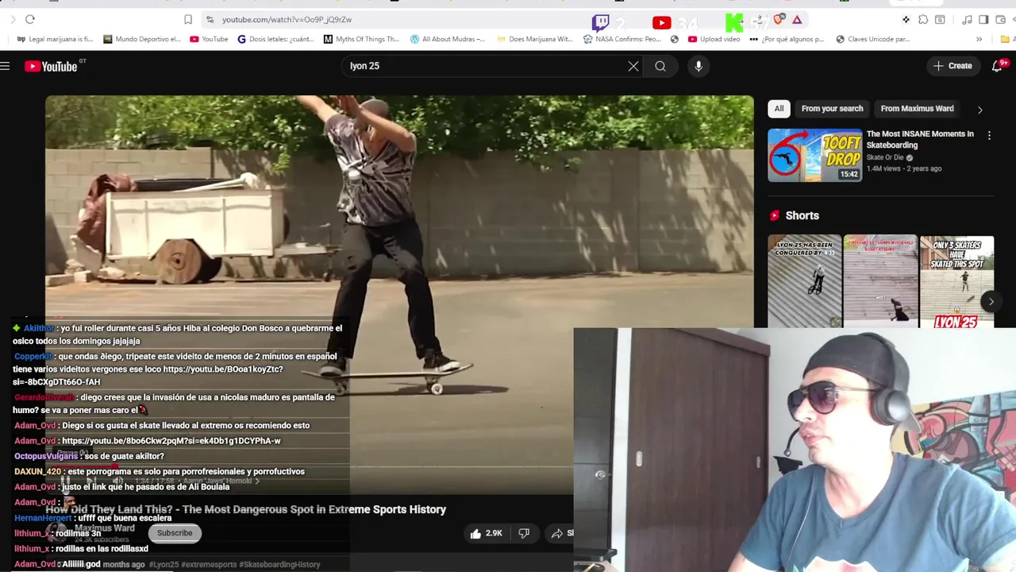Bookmark this page using the bookmark icon
1016x572 pixels.
click(188, 19)
